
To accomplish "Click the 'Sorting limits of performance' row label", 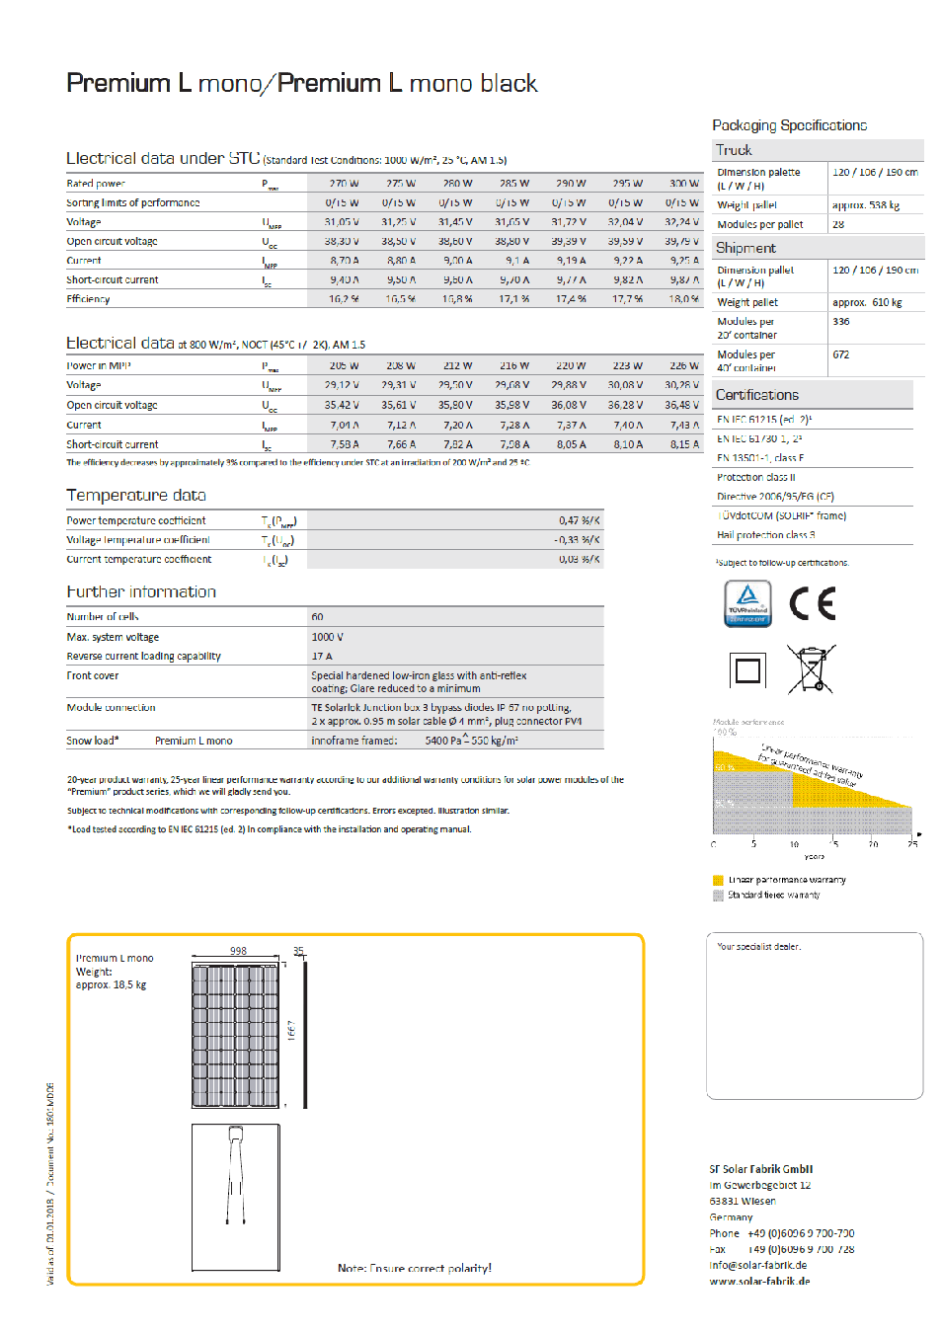I will 132,202.
